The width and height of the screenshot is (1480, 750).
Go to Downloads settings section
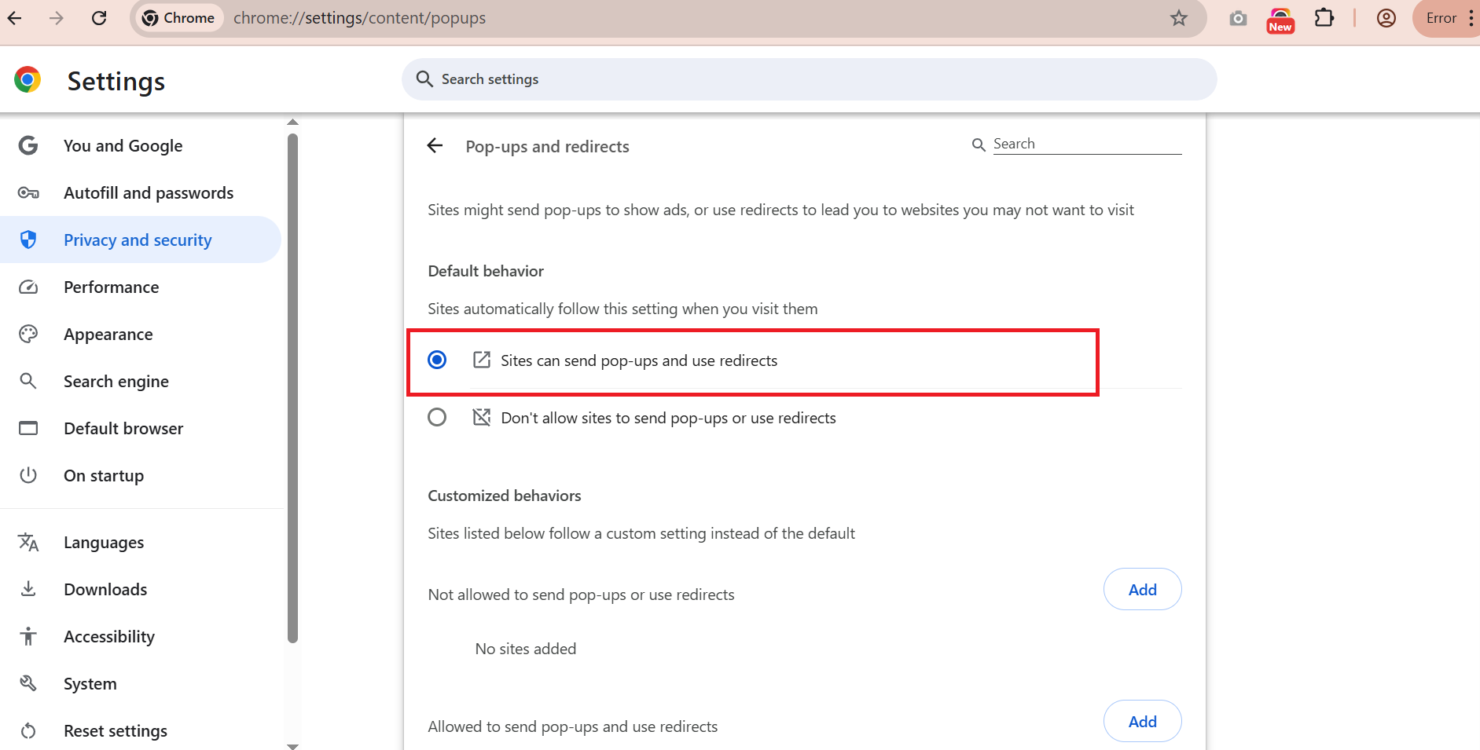tap(105, 590)
